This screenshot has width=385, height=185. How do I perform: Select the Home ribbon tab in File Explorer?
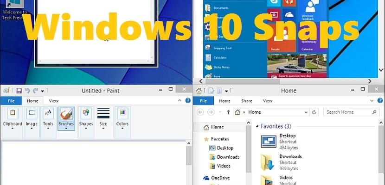(225, 101)
